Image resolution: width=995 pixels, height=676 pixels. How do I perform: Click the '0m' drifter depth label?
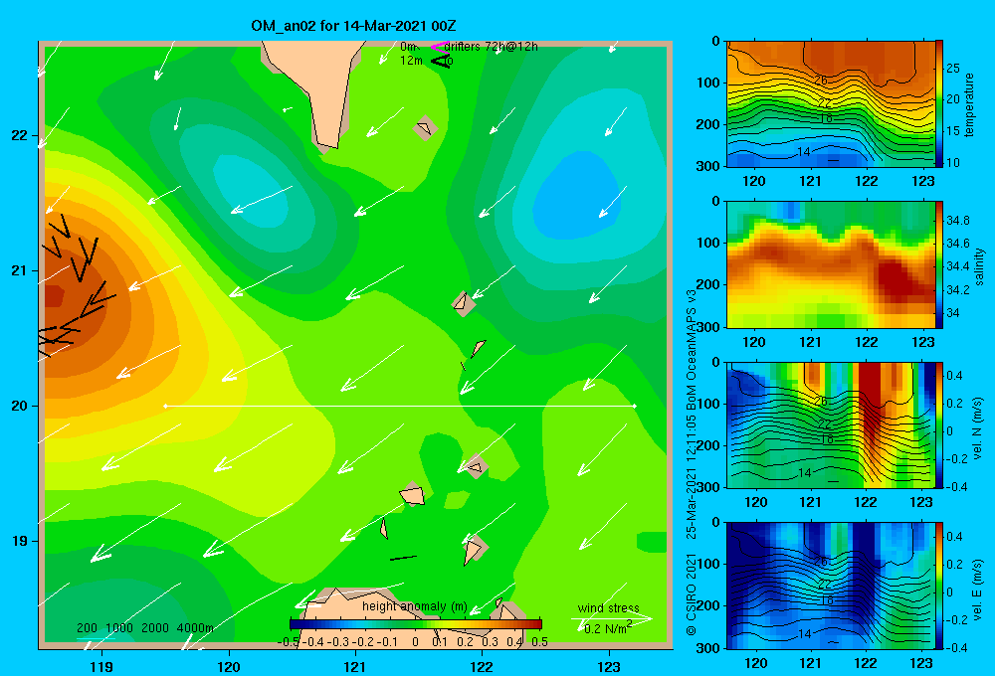409,47
